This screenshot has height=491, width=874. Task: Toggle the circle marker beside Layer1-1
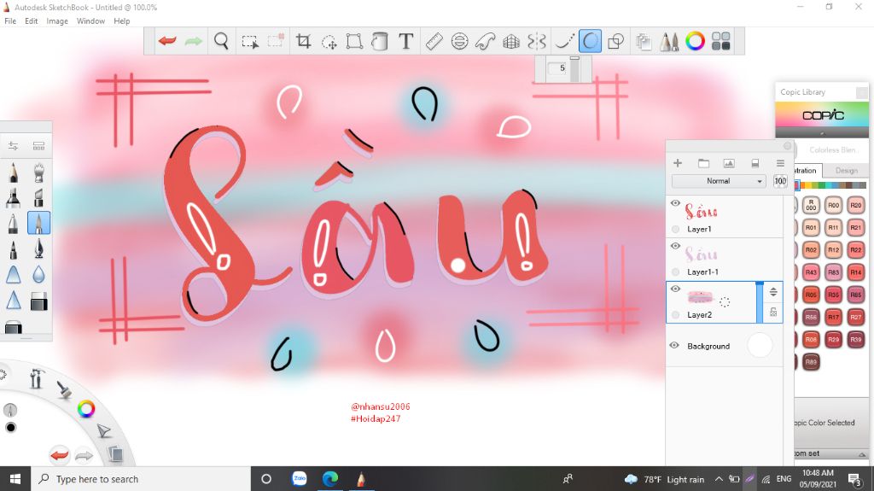pyautogui.click(x=676, y=272)
